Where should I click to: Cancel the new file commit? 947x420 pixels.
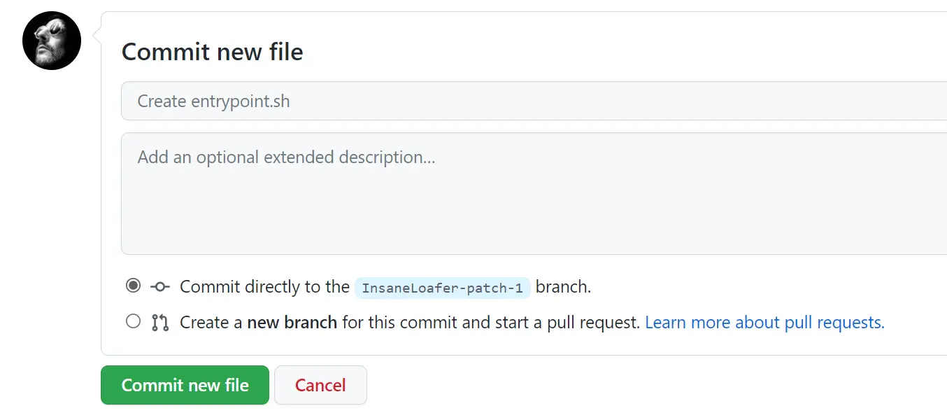320,385
